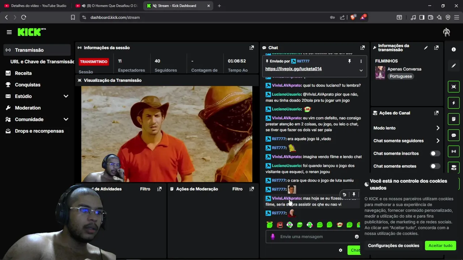463x260 pixels.
Task: Toggle the broadcast-signal panel in right toolbar
Action: pyautogui.click(x=454, y=151)
